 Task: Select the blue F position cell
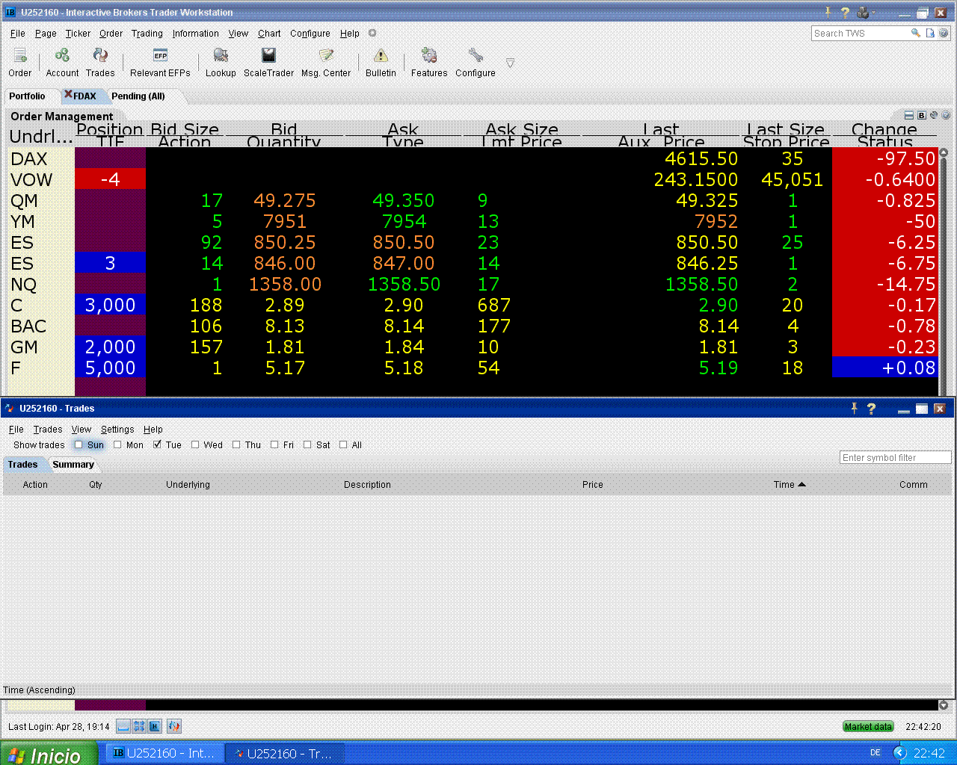point(110,368)
